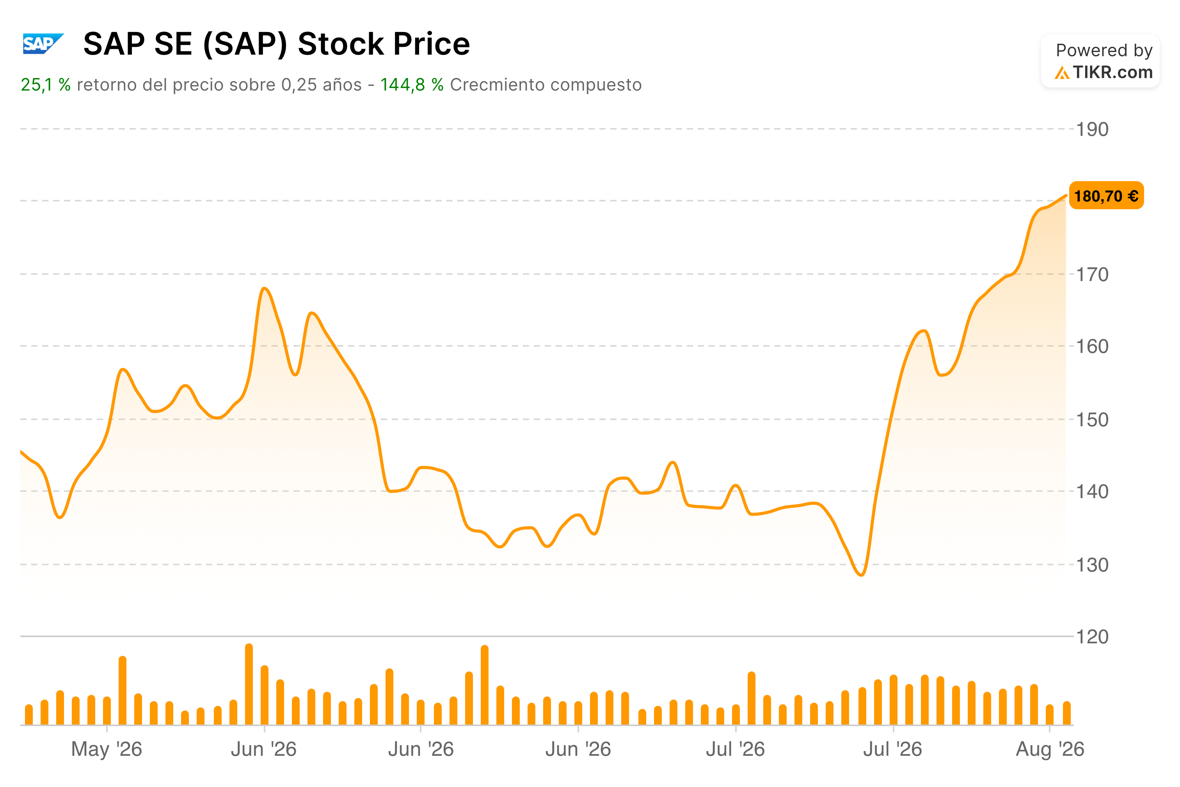Click the price line's lowest trough in July
The image size is (1180, 787).
coord(862,575)
